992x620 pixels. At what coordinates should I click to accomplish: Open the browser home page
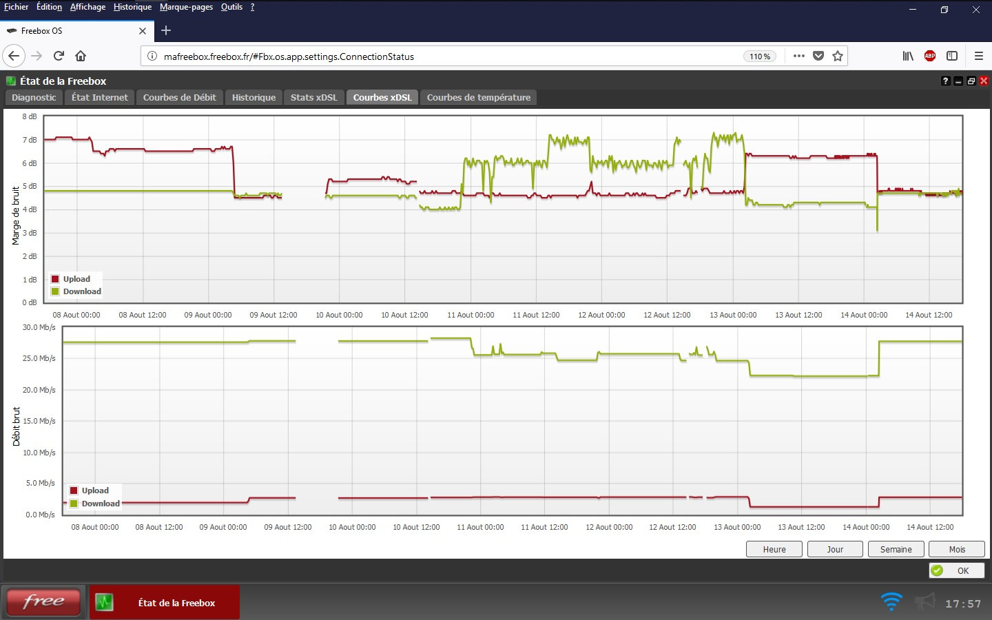click(81, 56)
